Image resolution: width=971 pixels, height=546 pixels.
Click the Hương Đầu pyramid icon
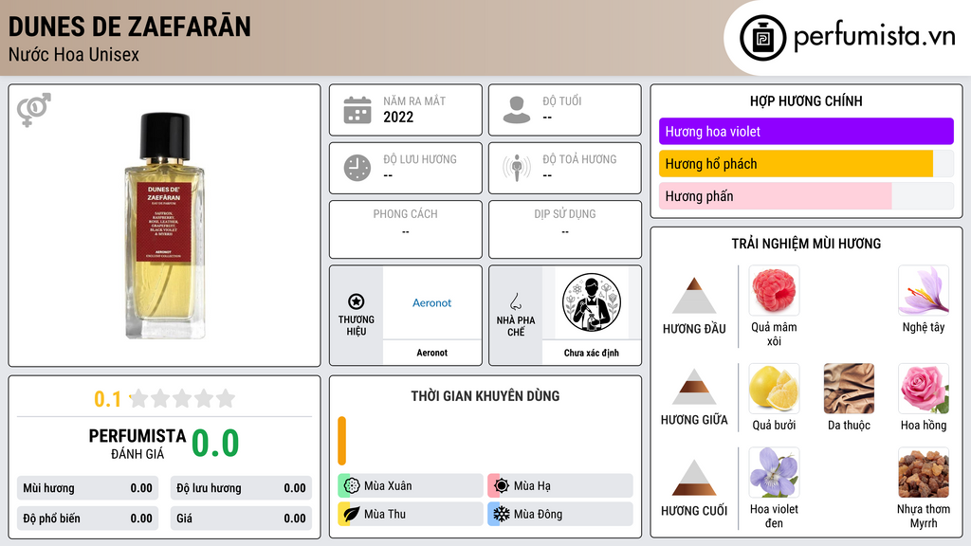[694, 296]
